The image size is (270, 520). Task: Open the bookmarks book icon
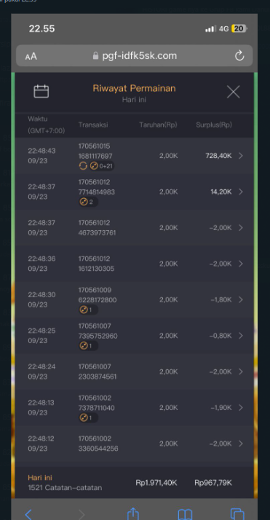(x=185, y=514)
